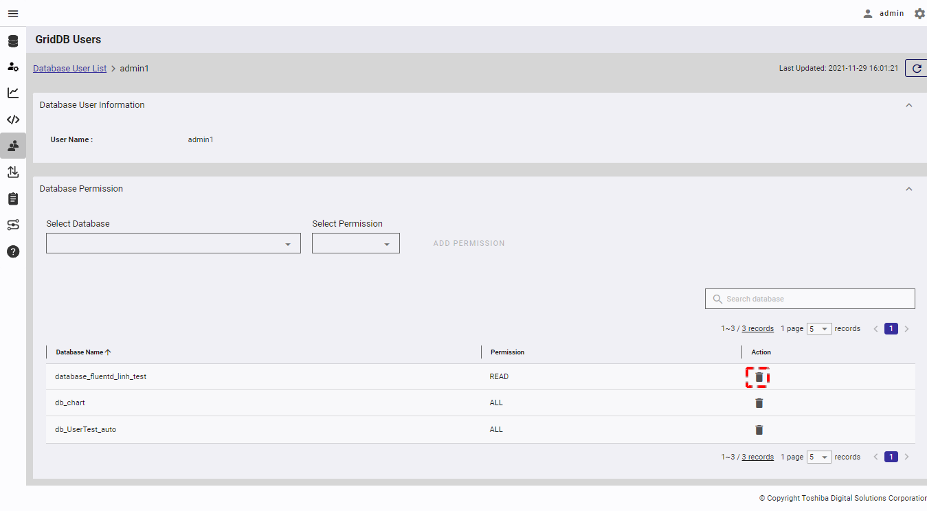Go to the previous page in top pagination
Screen dimensions: 927x511
876,329
